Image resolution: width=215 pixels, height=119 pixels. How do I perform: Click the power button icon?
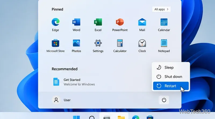164,100
